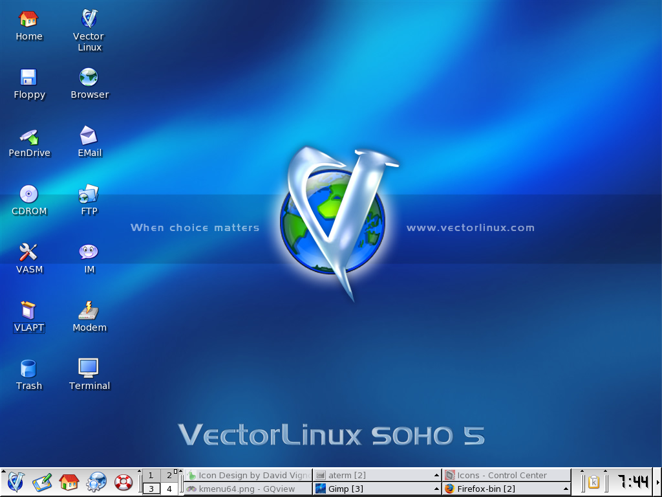Image resolution: width=662 pixels, height=497 pixels.
Task: Open the Vector Linux desktop icon
Action: tap(89, 19)
